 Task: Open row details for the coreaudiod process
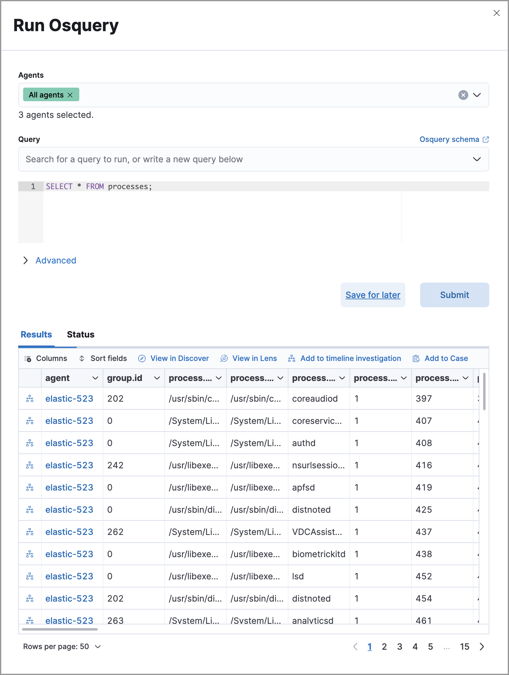point(30,398)
